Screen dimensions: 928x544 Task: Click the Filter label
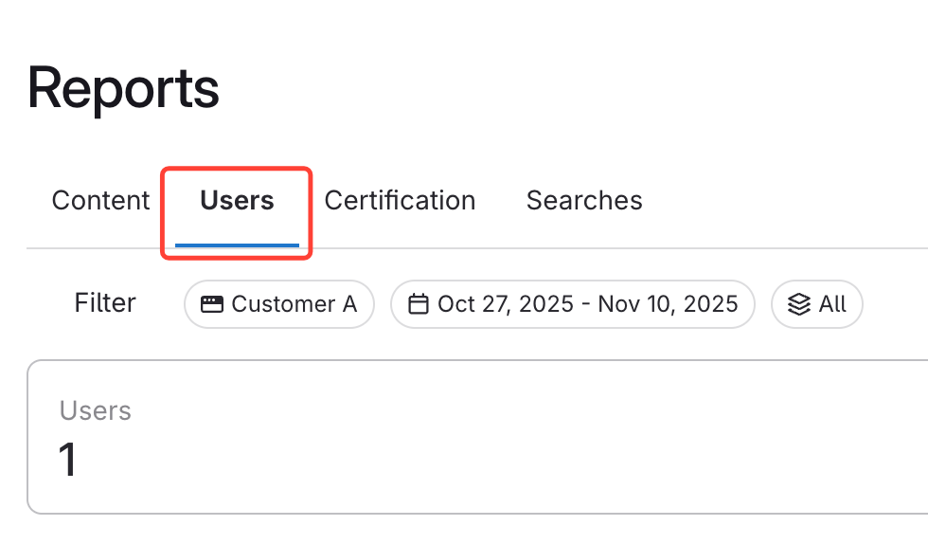105,303
